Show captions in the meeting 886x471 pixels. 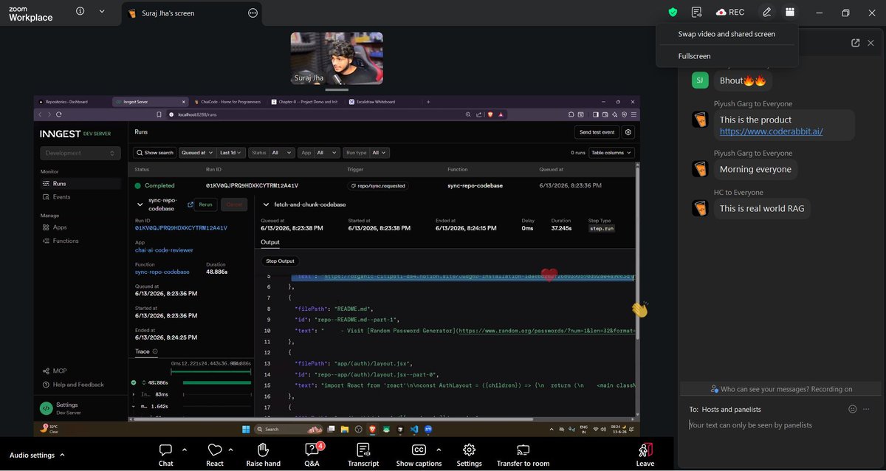point(419,455)
